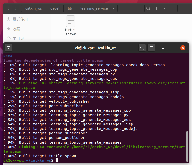Select learning_service path segment label
This screenshot has height=165, width=192.
(x=94, y=8)
